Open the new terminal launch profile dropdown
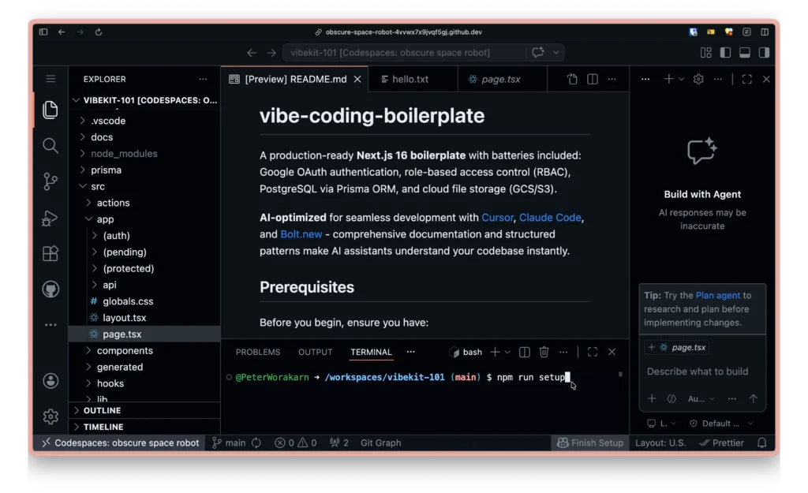808x493 pixels. coord(507,353)
